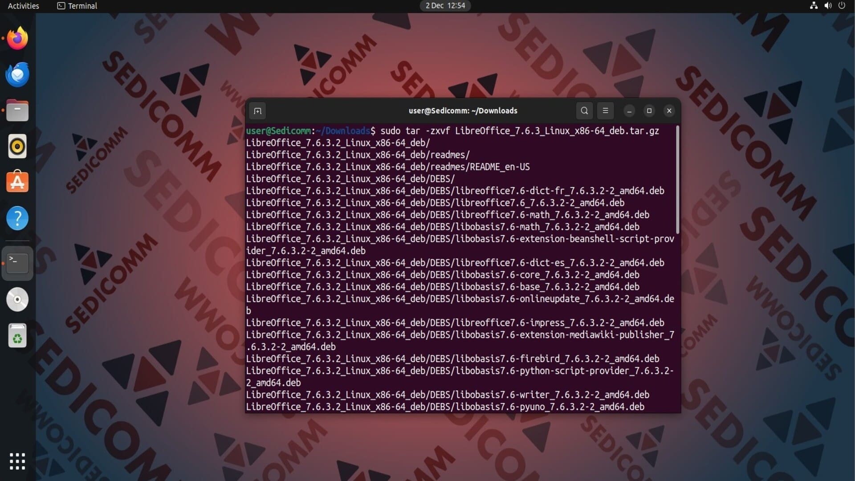Launch Rhythmbox from the dock

tap(17, 147)
